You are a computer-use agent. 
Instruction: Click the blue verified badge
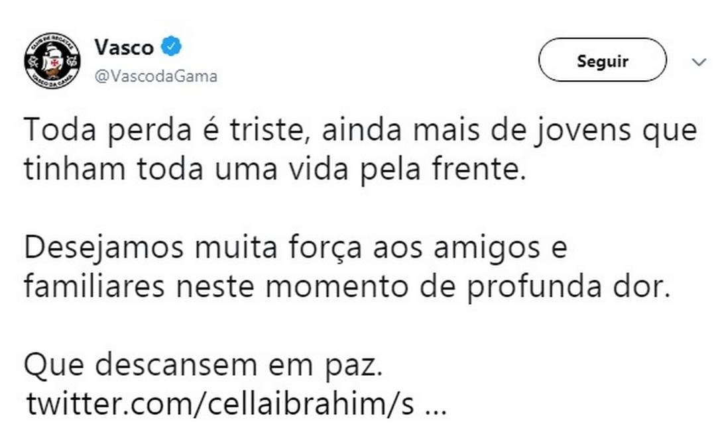click(172, 47)
